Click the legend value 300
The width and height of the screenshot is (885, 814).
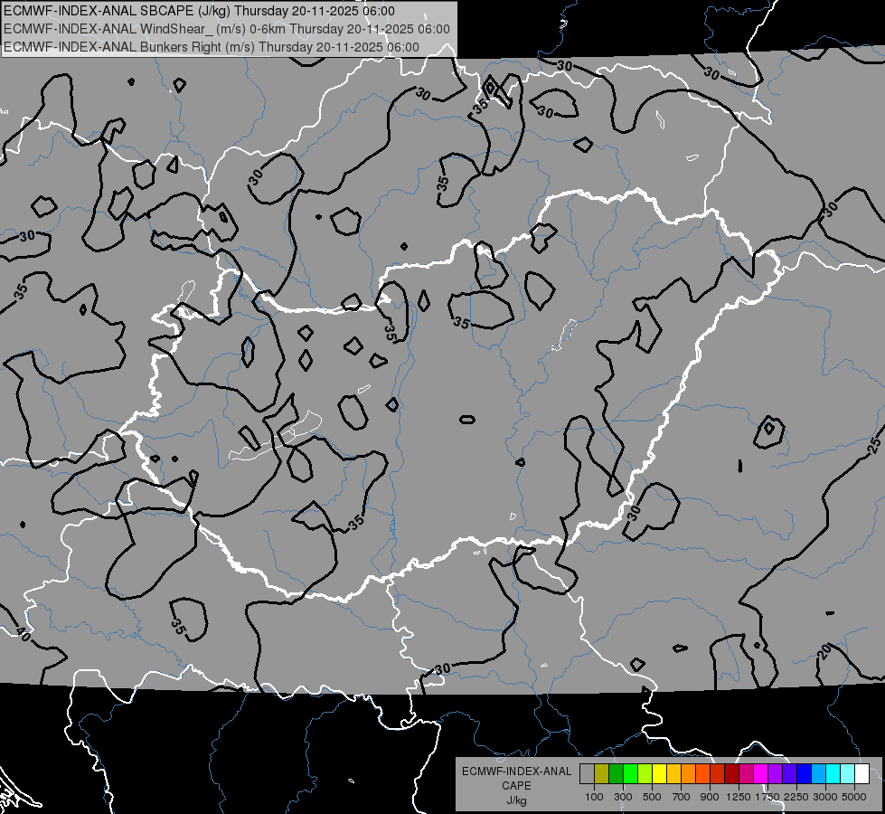pyautogui.click(x=623, y=797)
